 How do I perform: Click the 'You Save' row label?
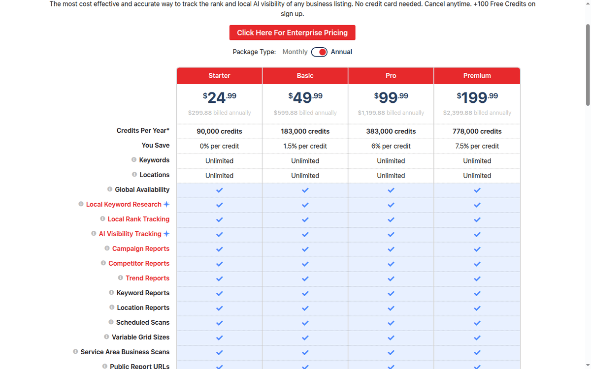click(156, 145)
